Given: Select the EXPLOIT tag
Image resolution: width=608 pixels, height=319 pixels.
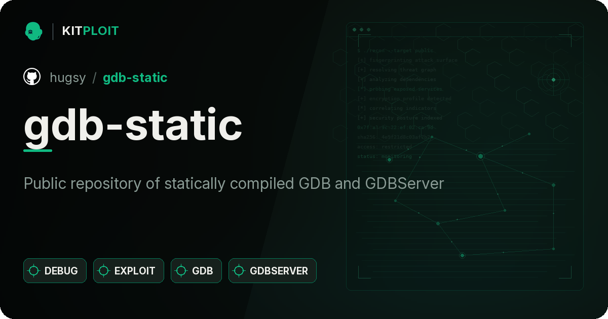Looking at the screenshot, I should [129, 270].
